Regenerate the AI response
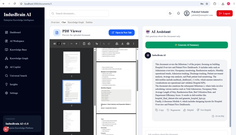Viewport: 236px width, 135px height. click(174, 110)
